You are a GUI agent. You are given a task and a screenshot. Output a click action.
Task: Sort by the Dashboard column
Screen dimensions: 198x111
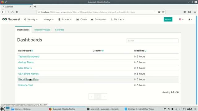pyautogui.click(x=25, y=51)
